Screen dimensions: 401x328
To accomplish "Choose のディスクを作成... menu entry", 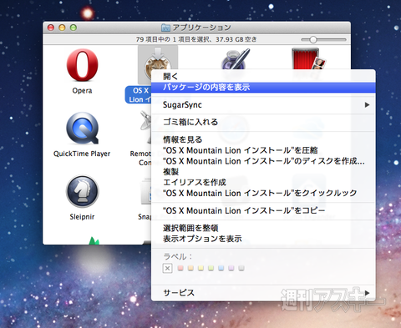I will pyautogui.click(x=263, y=161).
